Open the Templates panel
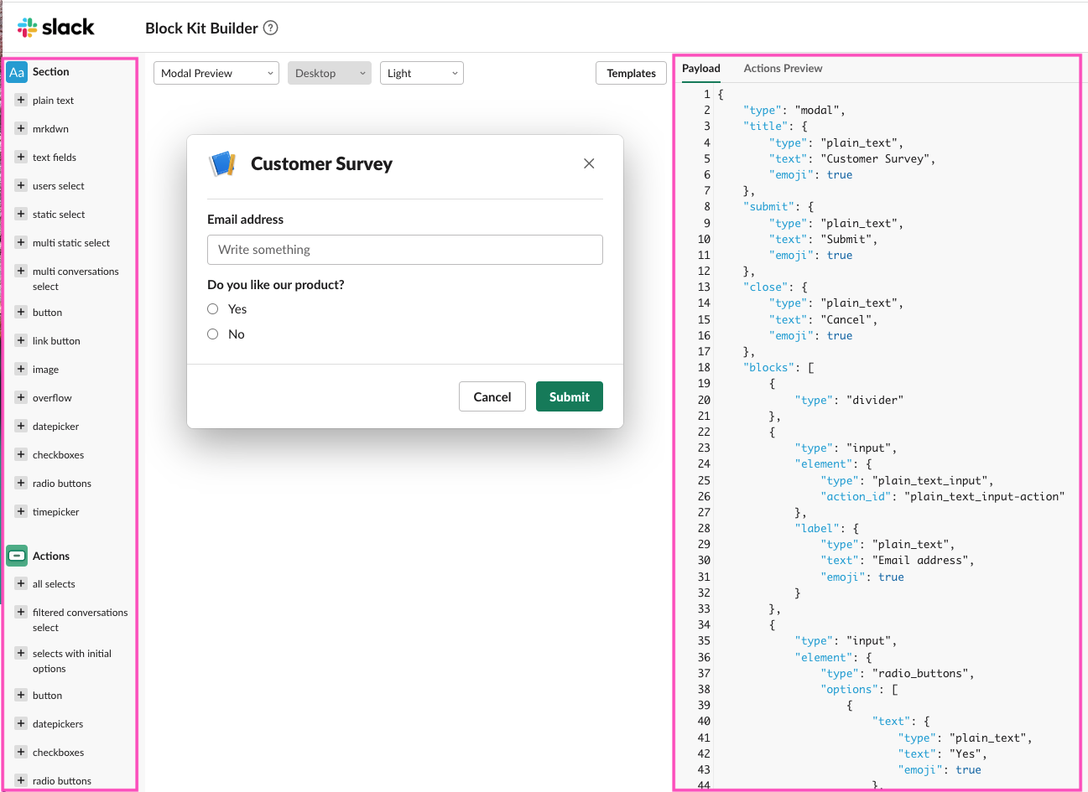The width and height of the screenshot is (1088, 792). (x=631, y=73)
